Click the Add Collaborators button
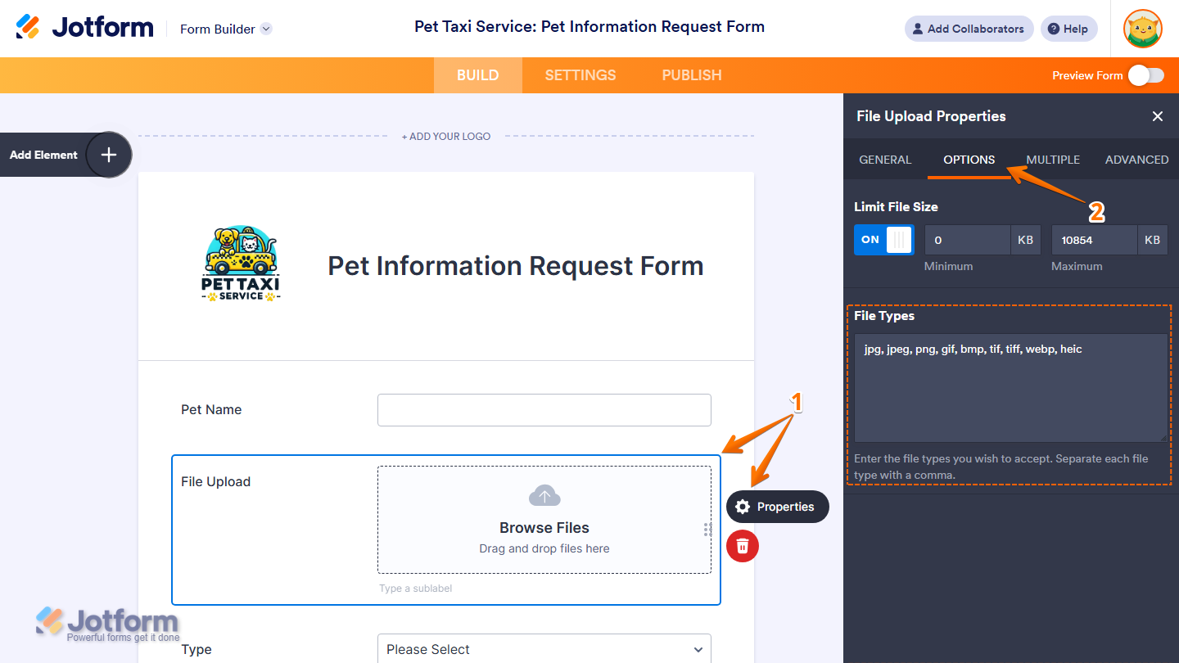 coord(969,29)
